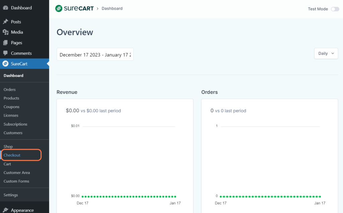Open the Daily interval dropdown
Viewport: 343px width, 213px height.
pyautogui.click(x=326, y=54)
